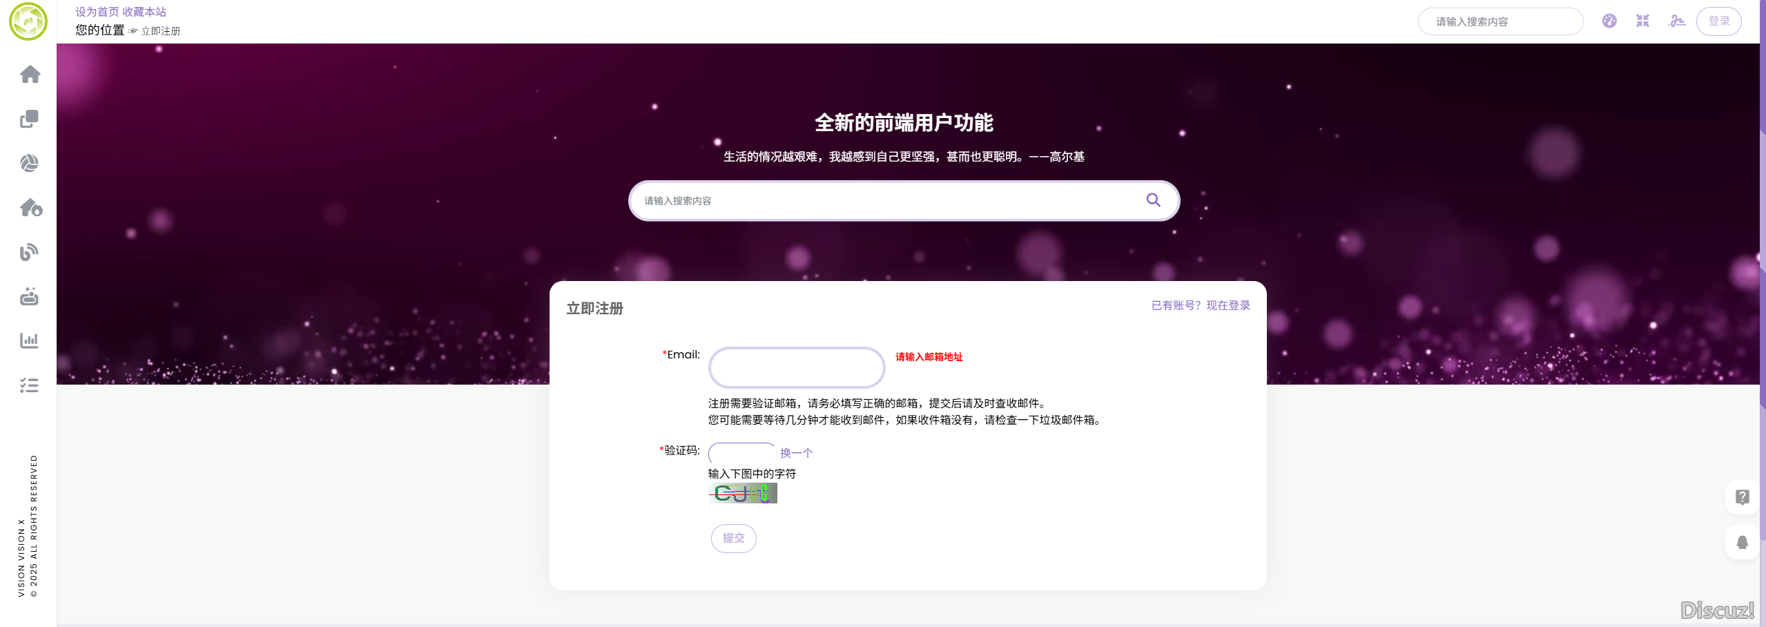Click the question mark help button

pyautogui.click(x=1742, y=497)
